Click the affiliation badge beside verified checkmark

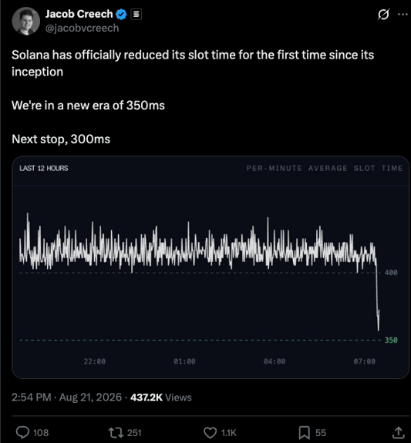(x=136, y=14)
